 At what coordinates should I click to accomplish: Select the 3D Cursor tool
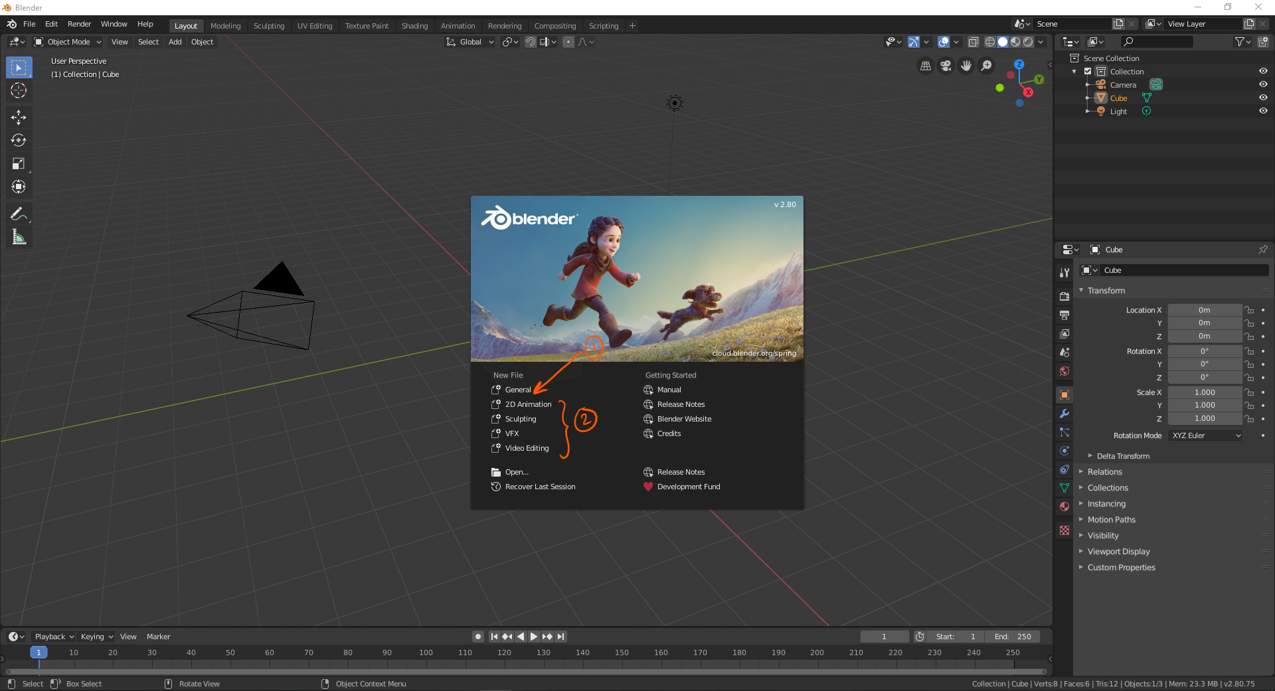tap(19, 91)
